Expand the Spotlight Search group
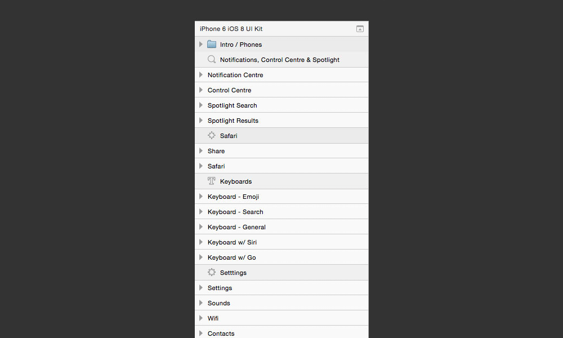This screenshot has width=563, height=338. (201, 105)
